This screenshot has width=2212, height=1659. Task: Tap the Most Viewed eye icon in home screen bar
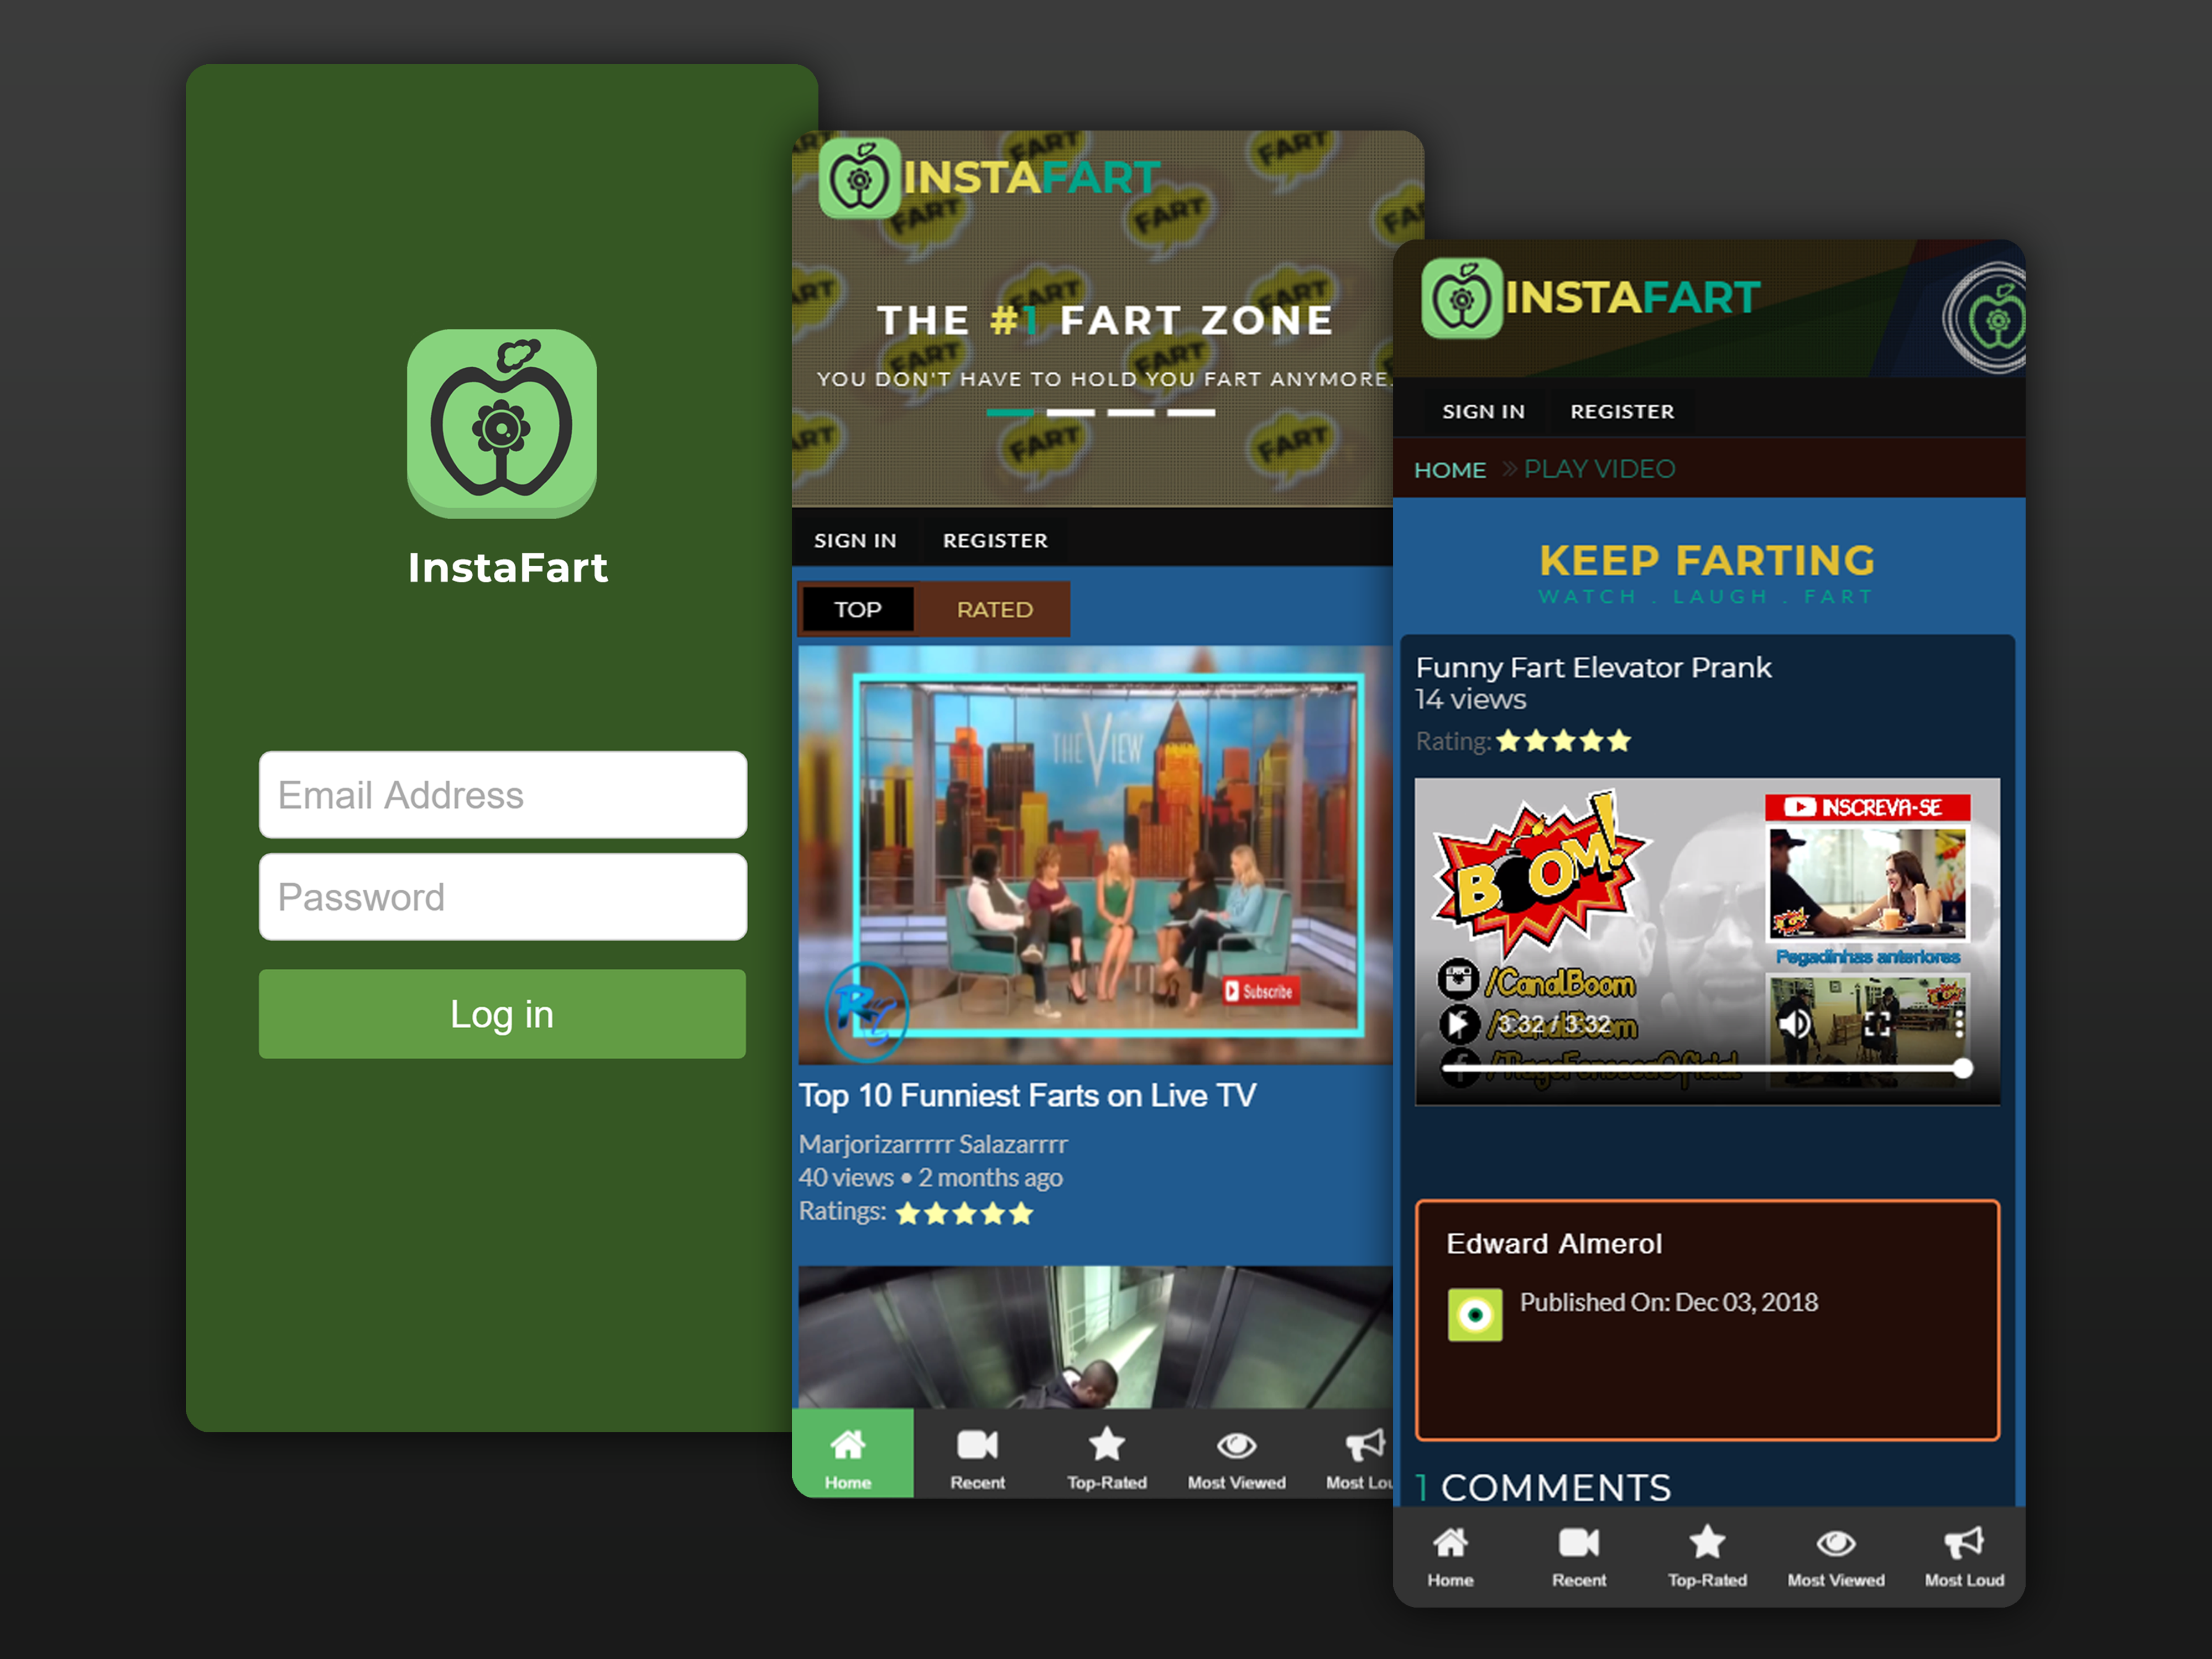click(1237, 1446)
